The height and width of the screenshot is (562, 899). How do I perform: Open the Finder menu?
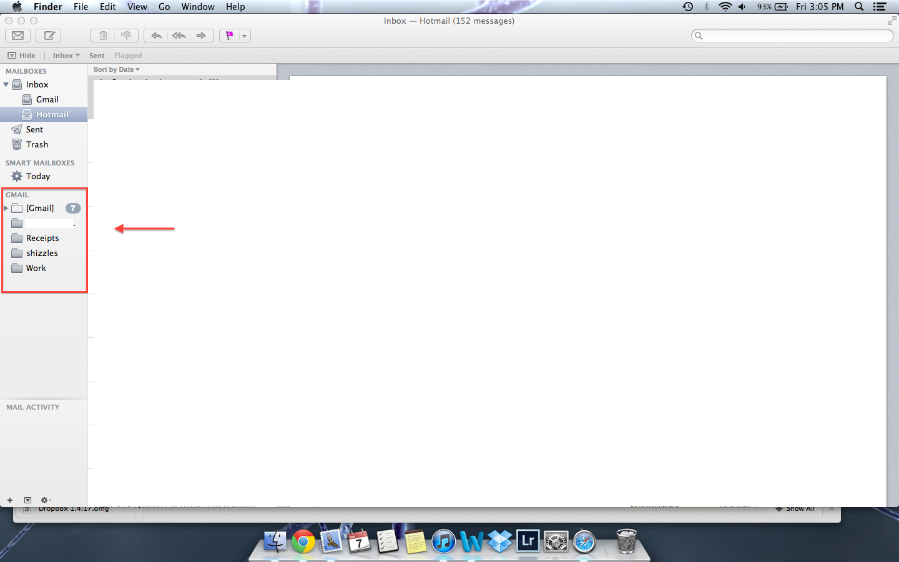coord(48,7)
